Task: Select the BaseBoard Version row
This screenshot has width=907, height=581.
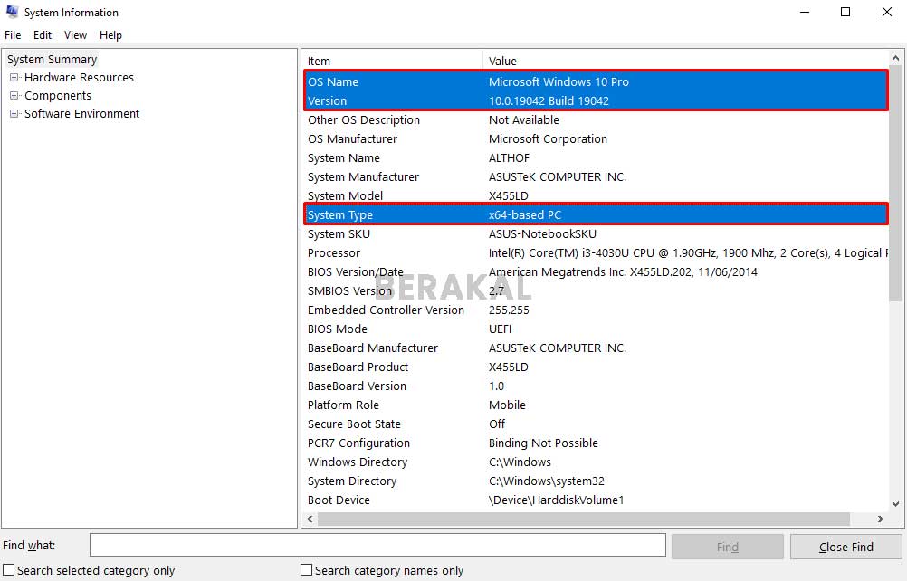Action: pos(596,386)
